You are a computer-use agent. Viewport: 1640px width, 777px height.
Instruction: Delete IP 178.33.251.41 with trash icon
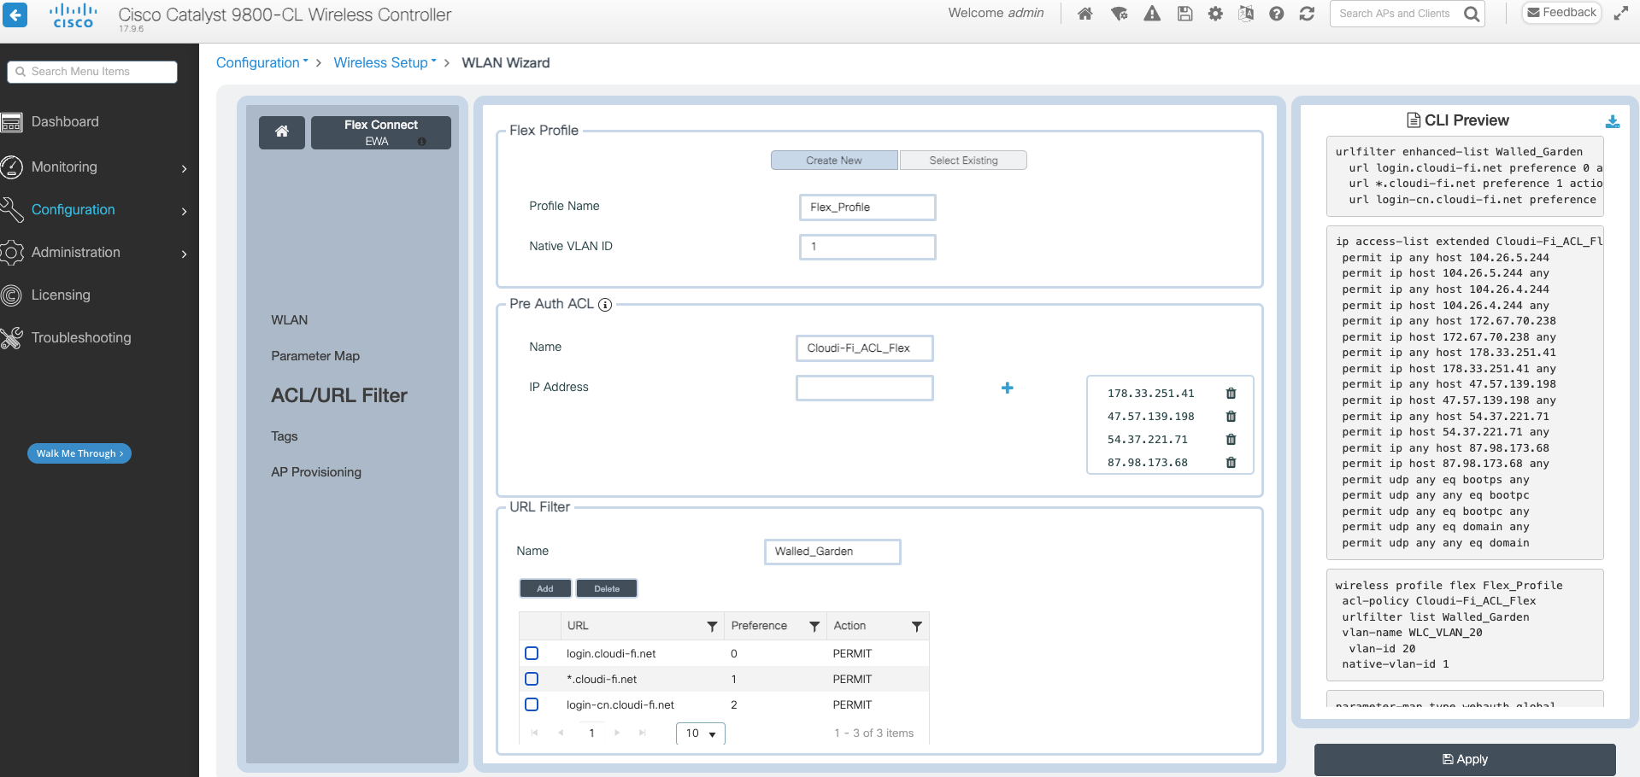click(x=1231, y=394)
